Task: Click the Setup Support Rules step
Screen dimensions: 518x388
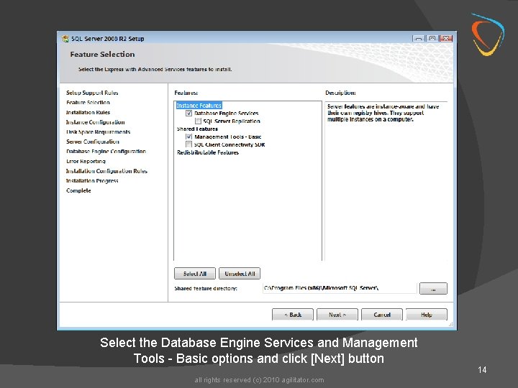Action: (92, 93)
